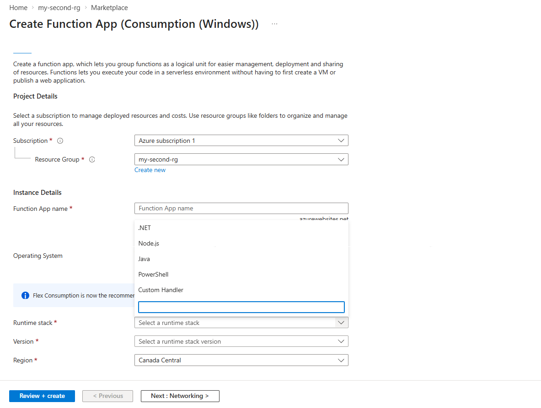This screenshot has width=541, height=408.
Task: Open the ellipsis menu beside page title
Action: (274, 24)
